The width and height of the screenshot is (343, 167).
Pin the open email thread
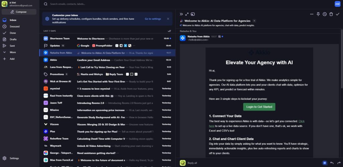point(318,14)
